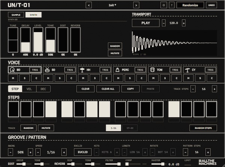Adjust the DIST DRIVE slider

point(24,164)
